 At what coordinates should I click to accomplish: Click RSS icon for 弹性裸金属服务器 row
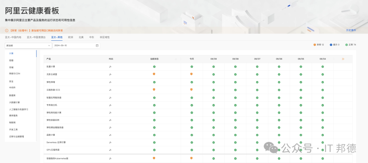coord(110,128)
